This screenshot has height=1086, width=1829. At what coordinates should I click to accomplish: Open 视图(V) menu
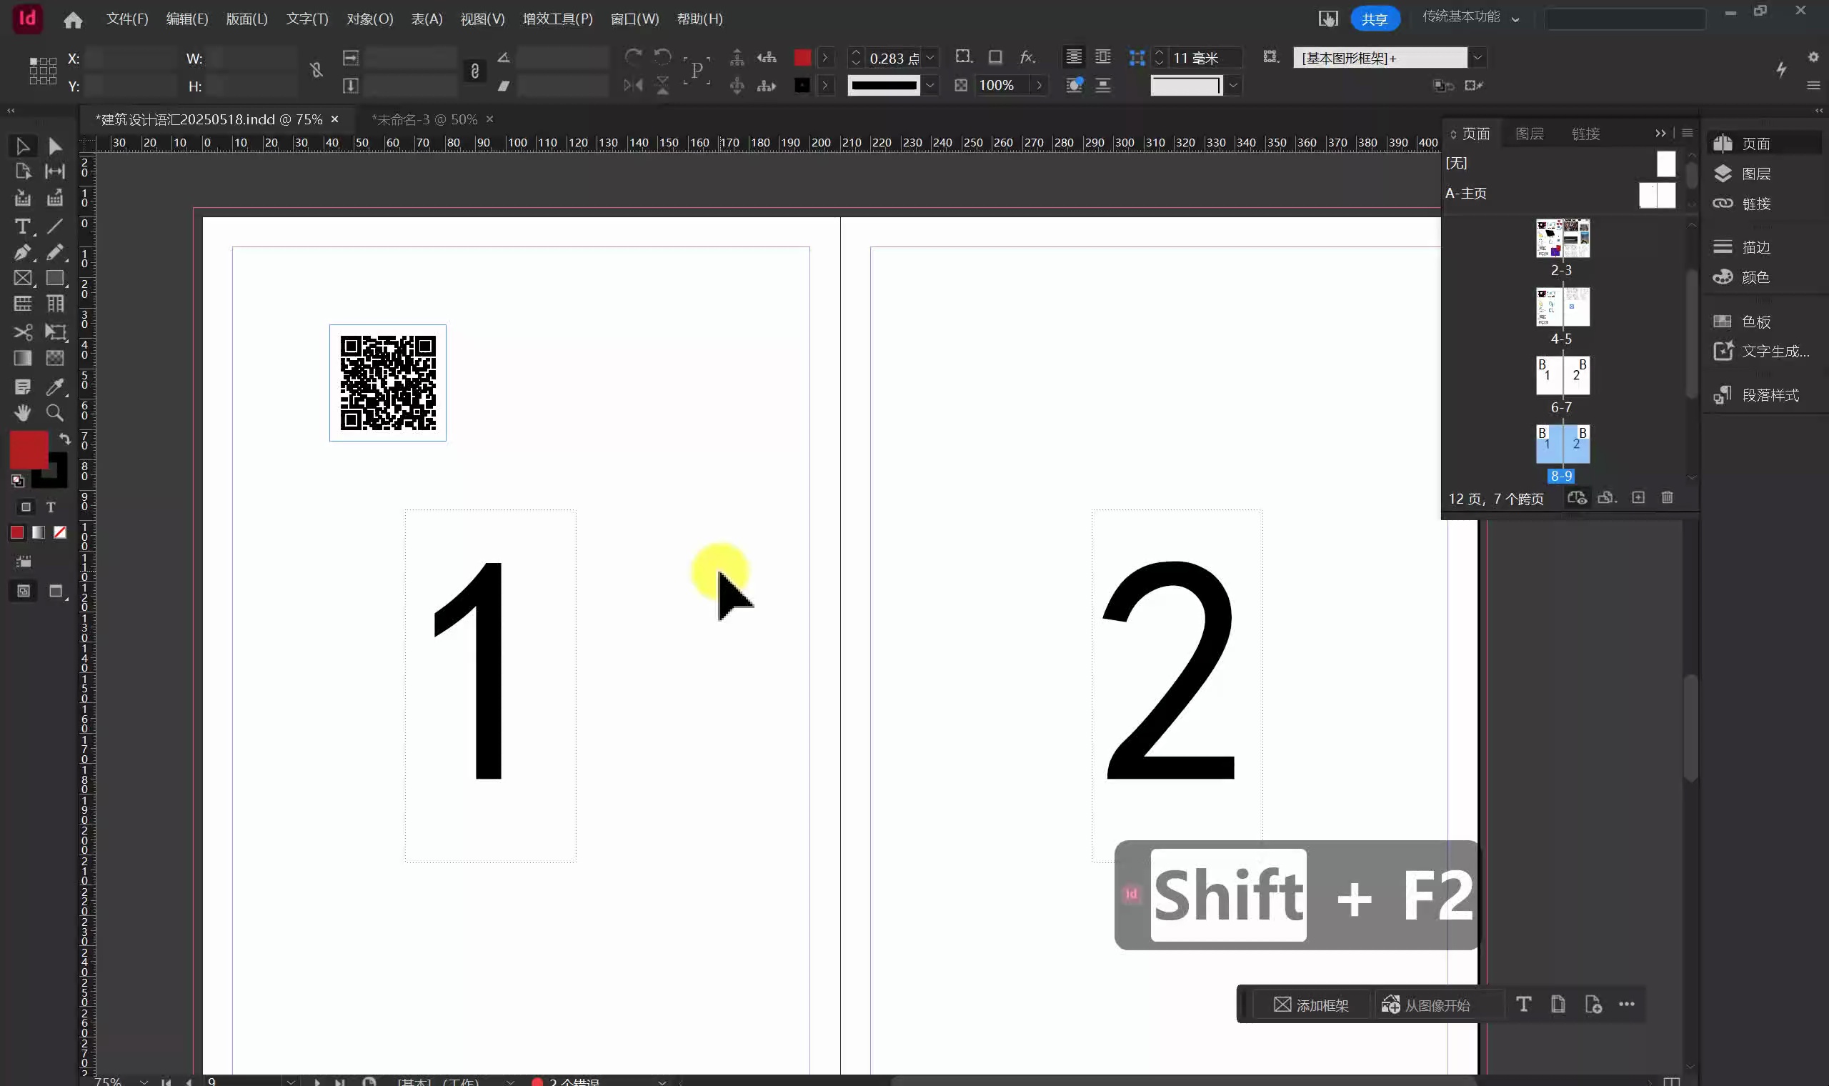[482, 19]
